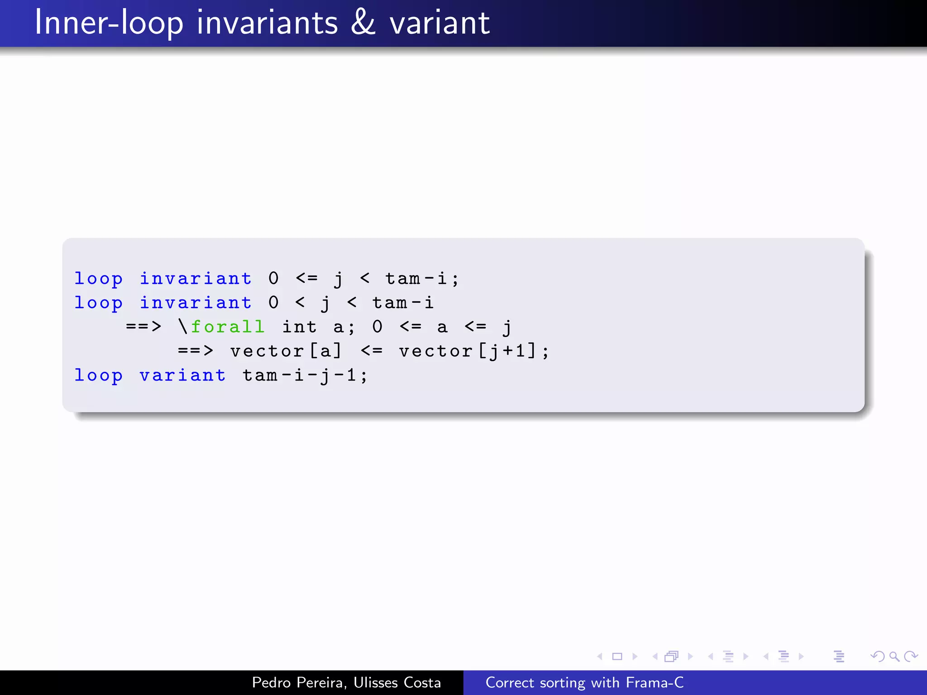Advance with the next slide arrow
The image size is (927, 695).
(635, 657)
